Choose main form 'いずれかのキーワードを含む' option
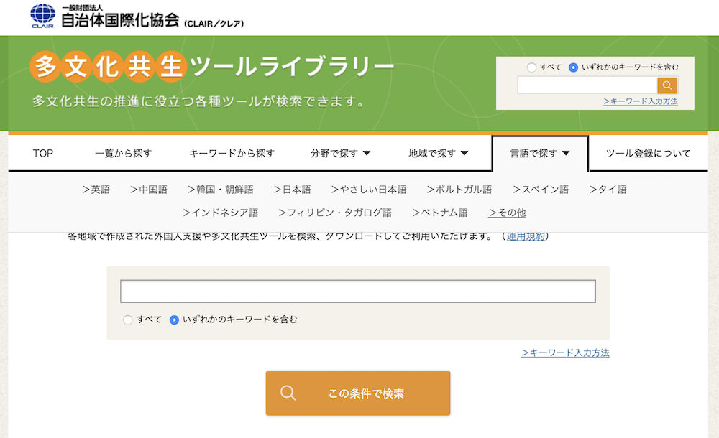This screenshot has width=719, height=438. click(174, 320)
